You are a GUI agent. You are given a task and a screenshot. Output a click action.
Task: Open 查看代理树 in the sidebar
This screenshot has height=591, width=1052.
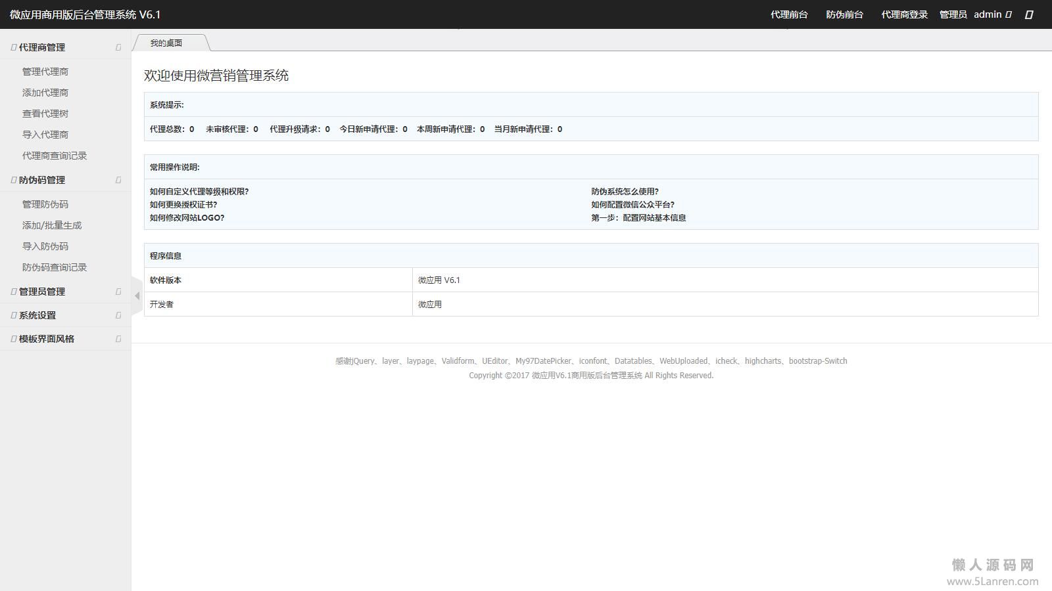click(x=45, y=114)
